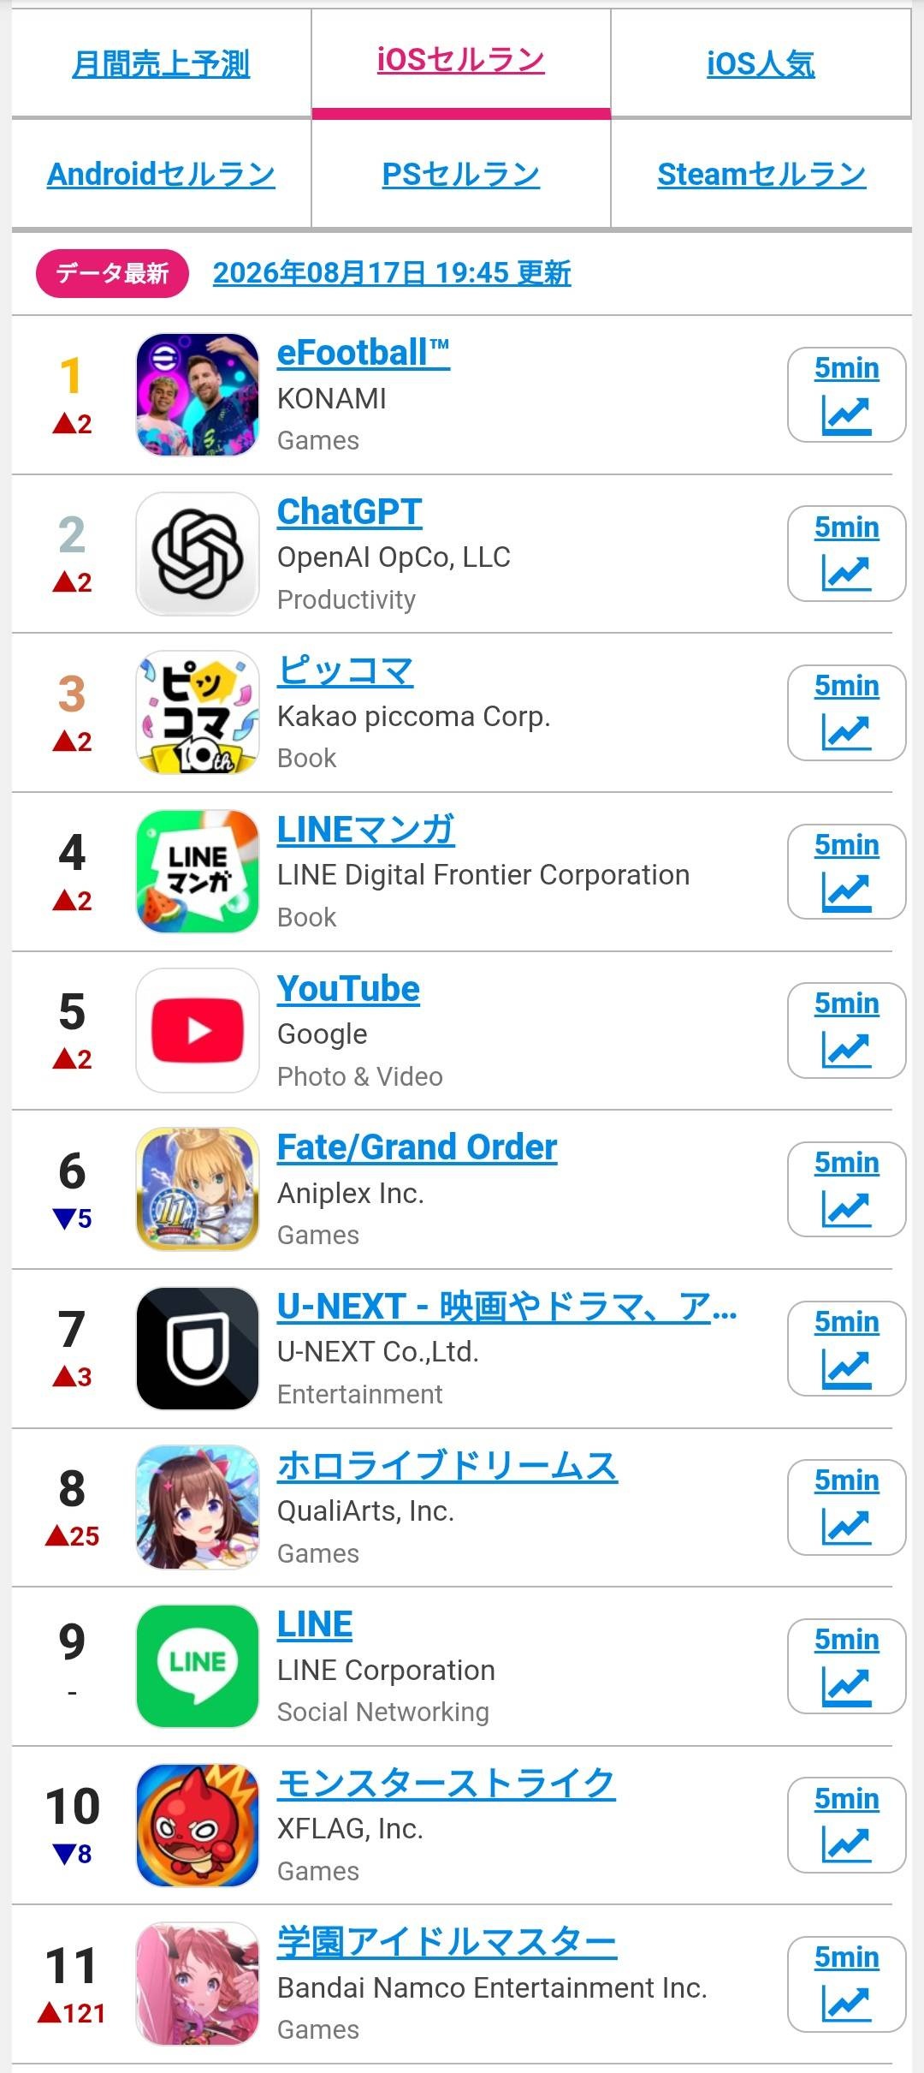Open the ChatGPT app icon
The height and width of the screenshot is (2073, 924).
198,554
